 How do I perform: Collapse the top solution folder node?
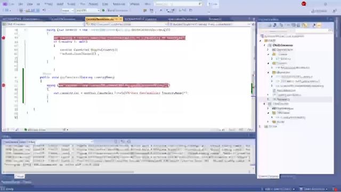261,41
